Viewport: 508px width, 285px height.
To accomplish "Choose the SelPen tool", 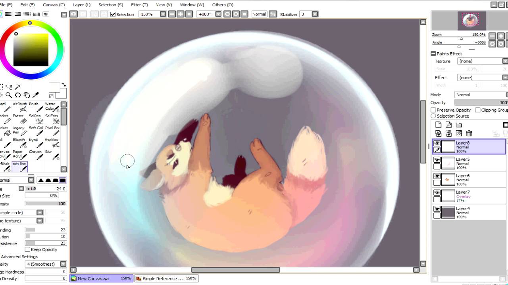I will [36, 119].
